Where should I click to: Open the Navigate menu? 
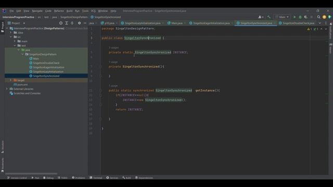pyautogui.click(x=37, y=11)
